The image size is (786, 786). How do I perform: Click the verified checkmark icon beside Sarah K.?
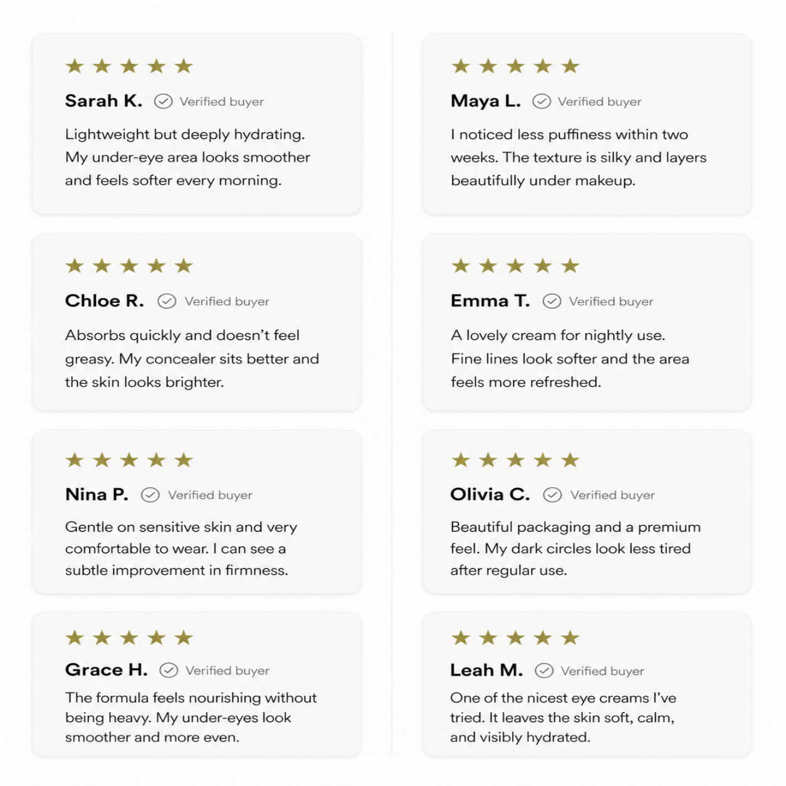[163, 102]
